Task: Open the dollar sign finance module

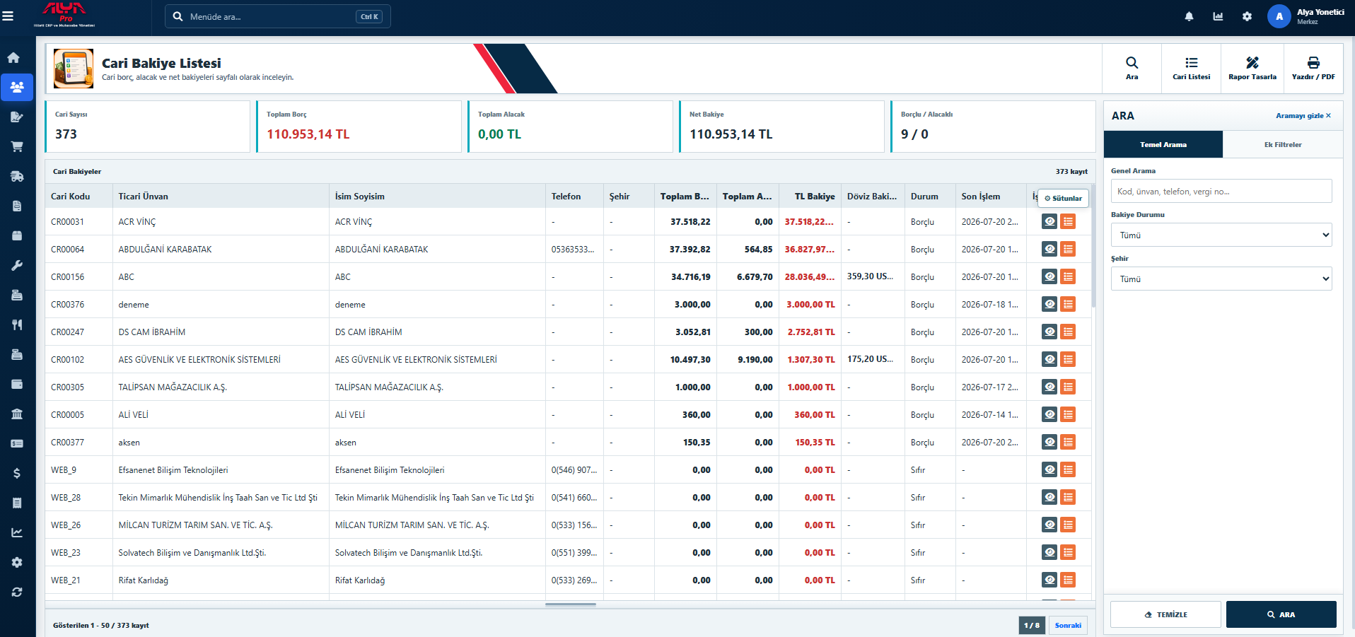Action: pos(17,473)
